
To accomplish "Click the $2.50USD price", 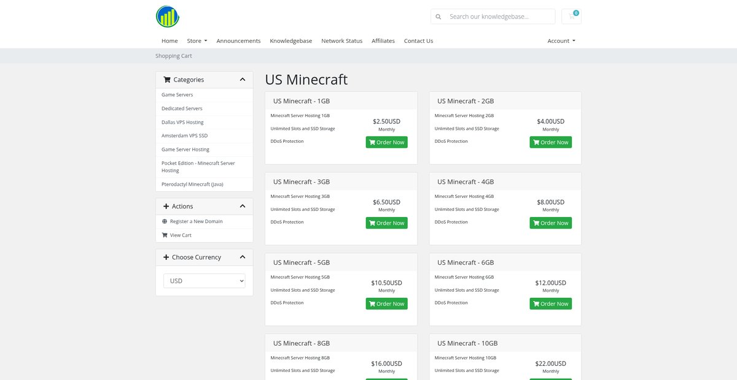I will click(387, 121).
